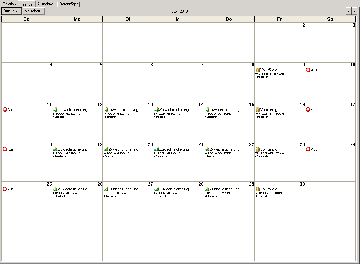
Task: Click the Vollständig icon on April 16
Action: coord(257,110)
